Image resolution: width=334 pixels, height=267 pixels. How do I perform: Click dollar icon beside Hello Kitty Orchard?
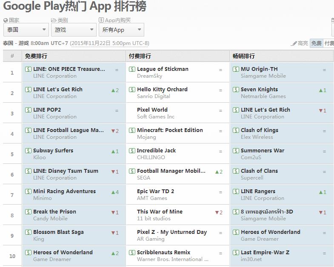(x=132, y=90)
